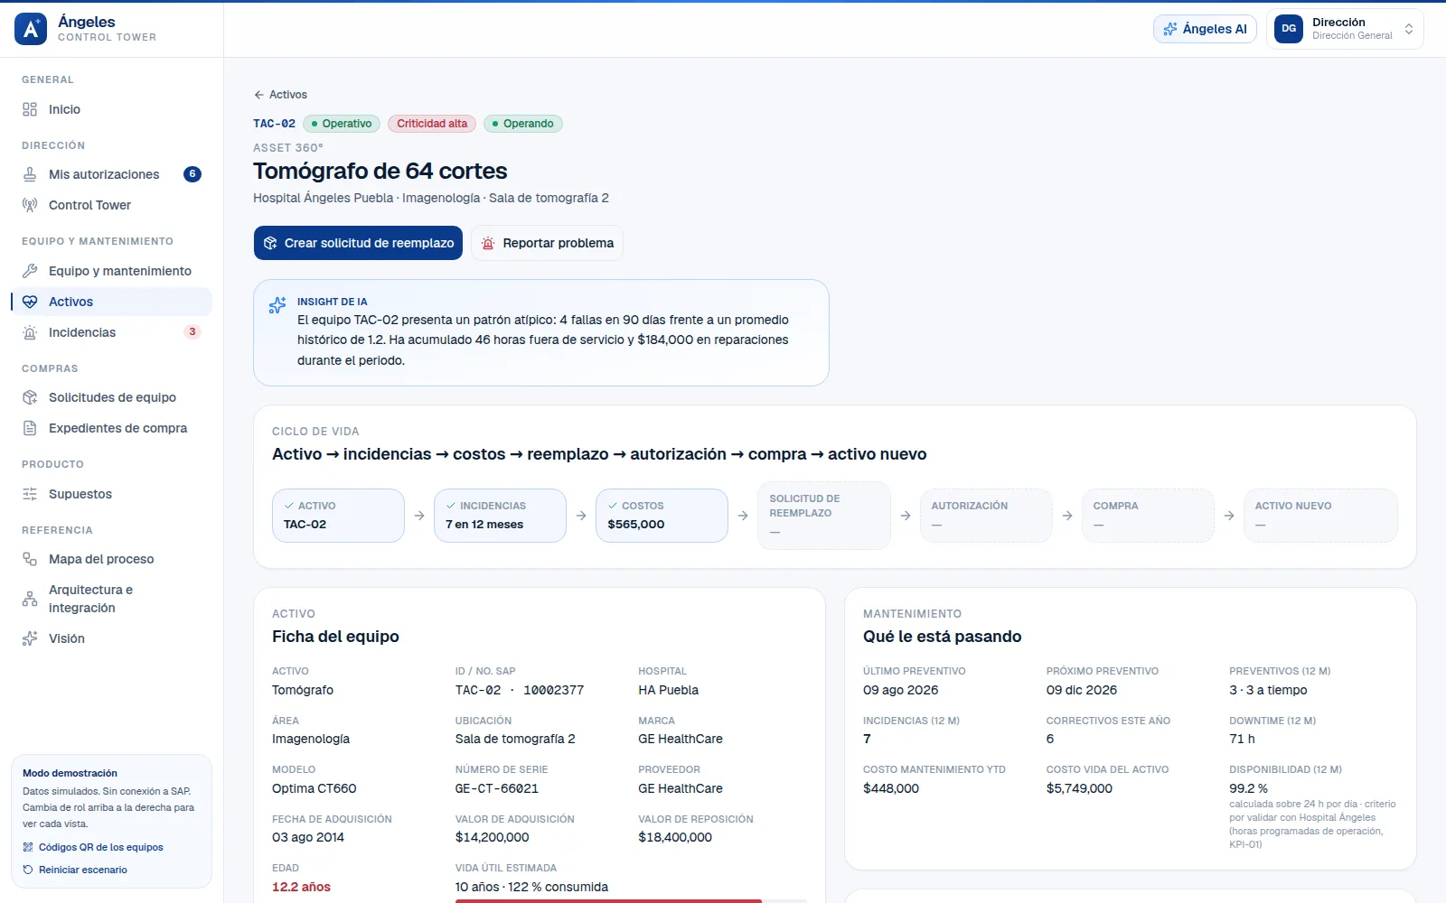This screenshot has width=1446, height=903.
Task: Open Inicio dashboard icon in sidebar
Action: click(30, 109)
